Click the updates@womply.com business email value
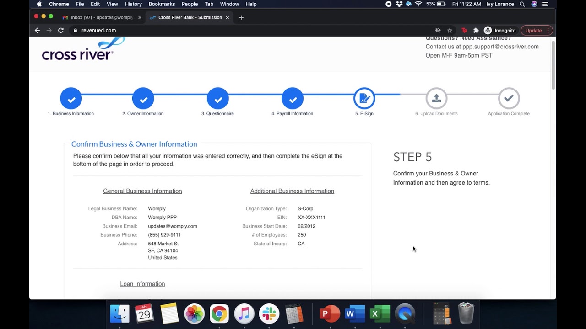The width and height of the screenshot is (586, 329). (173, 226)
